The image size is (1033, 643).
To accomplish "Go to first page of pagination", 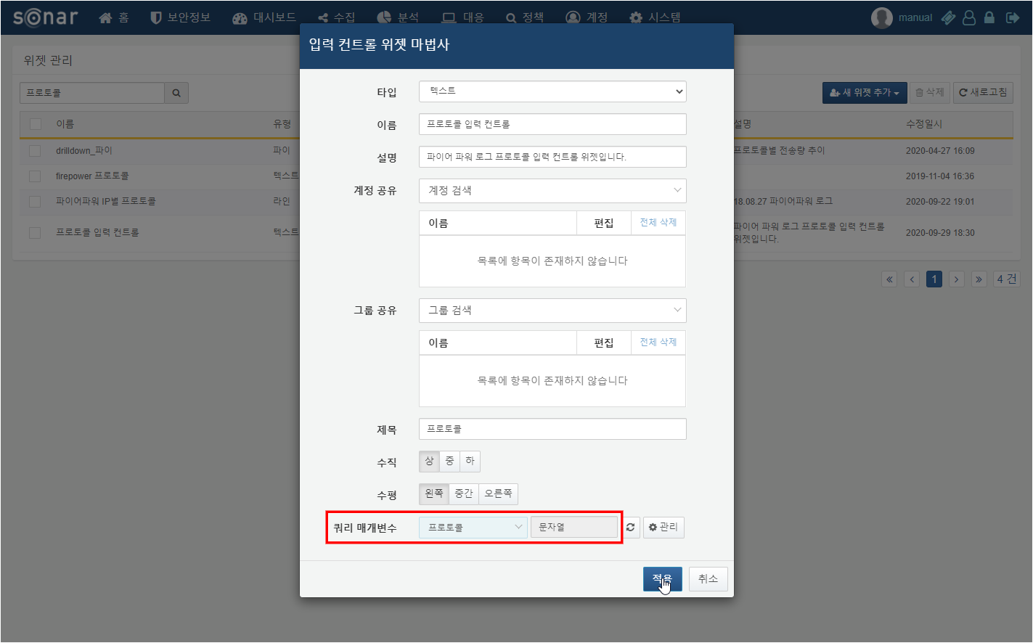I will click(889, 279).
